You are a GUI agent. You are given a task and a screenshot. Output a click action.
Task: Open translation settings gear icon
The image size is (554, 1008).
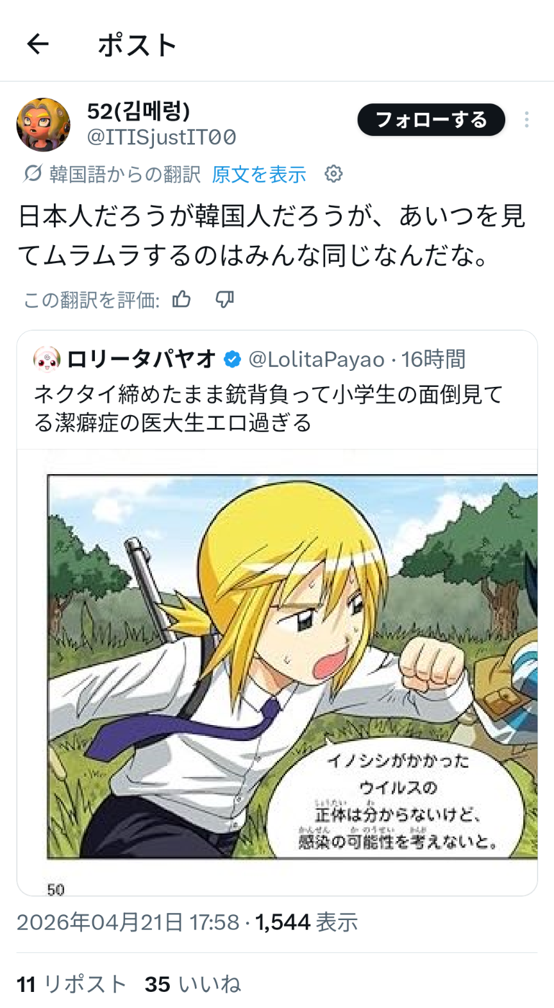click(333, 174)
